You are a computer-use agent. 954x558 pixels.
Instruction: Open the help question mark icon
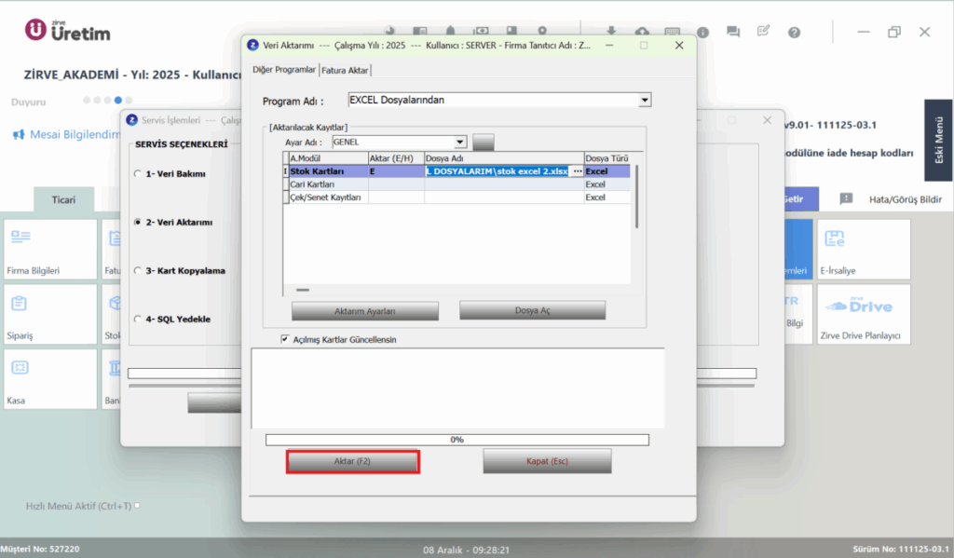click(794, 33)
